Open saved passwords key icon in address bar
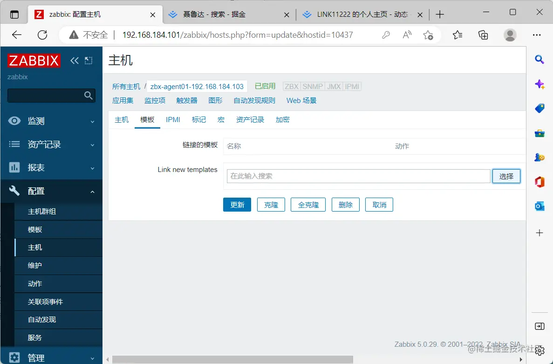Screen dimensions: 553x364 click(x=386, y=34)
